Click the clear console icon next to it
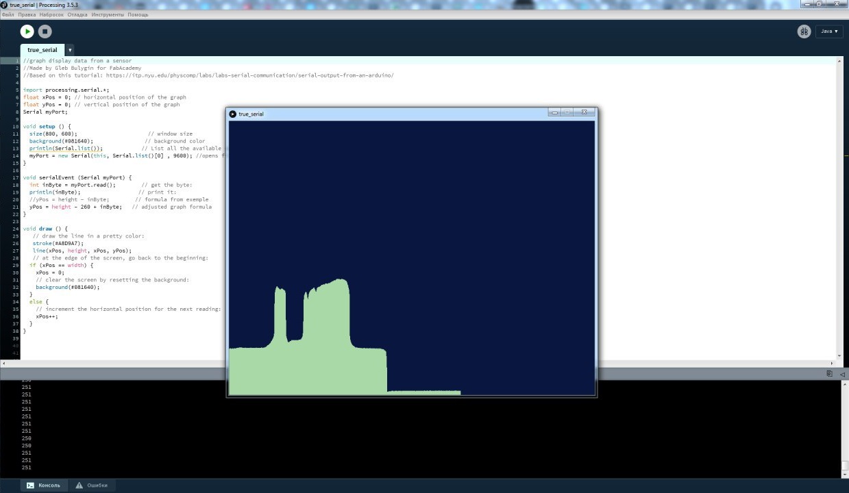Image resolution: width=849 pixels, height=493 pixels. [x=841, y=373]
